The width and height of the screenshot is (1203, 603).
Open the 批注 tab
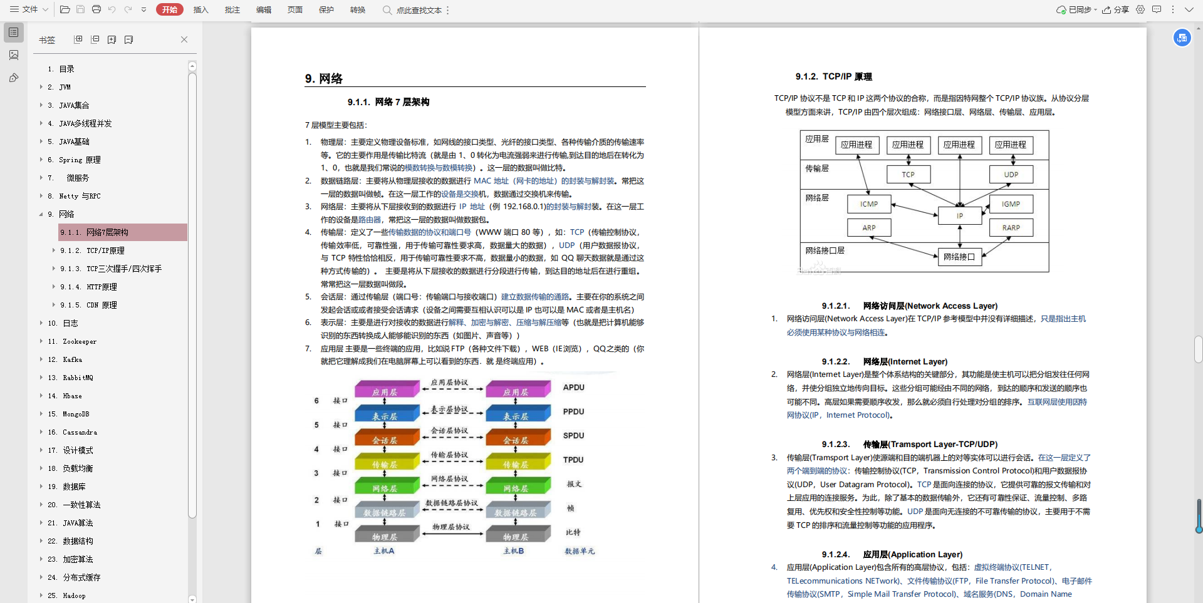232,10
